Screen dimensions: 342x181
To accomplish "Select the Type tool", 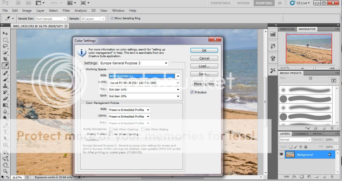I will point(5,132).
